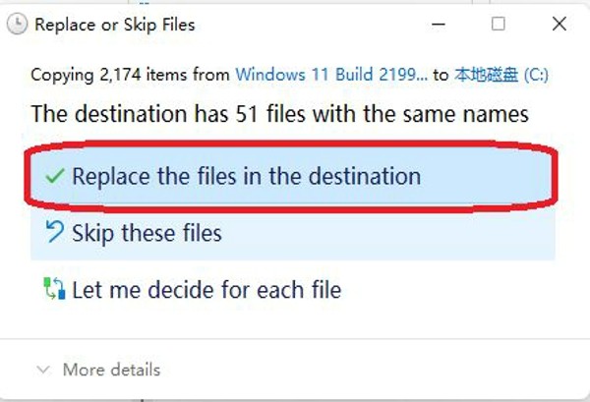This screenshot has width=590, height=402.
Task: Click the heading about 51 files with same names
Action: (279, 113)
